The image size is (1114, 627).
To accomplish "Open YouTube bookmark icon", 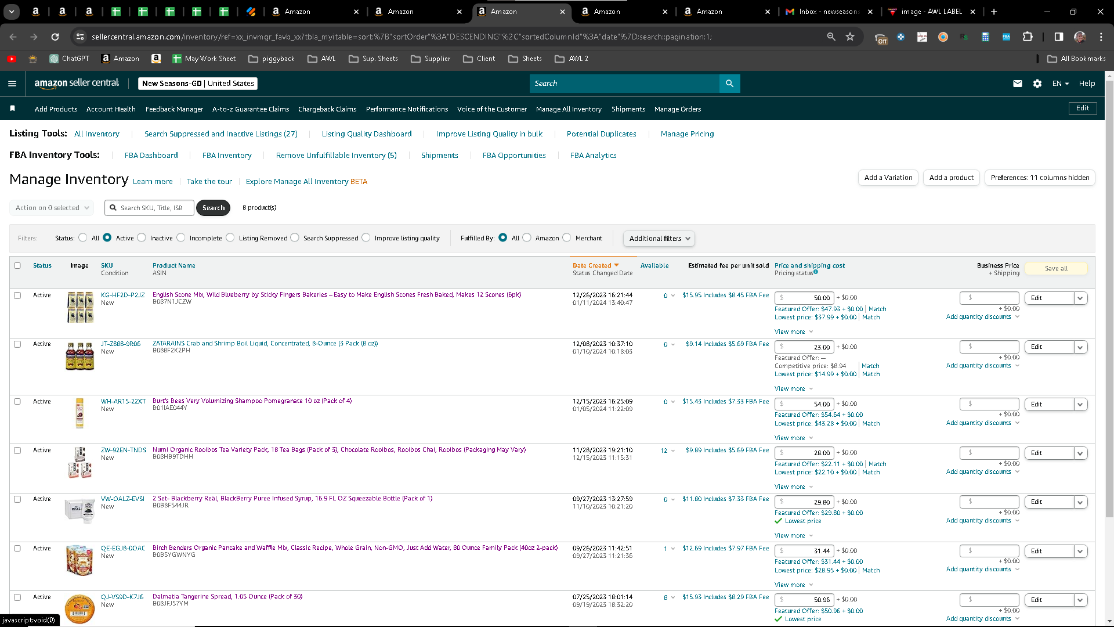I will (x=12, y=59).
